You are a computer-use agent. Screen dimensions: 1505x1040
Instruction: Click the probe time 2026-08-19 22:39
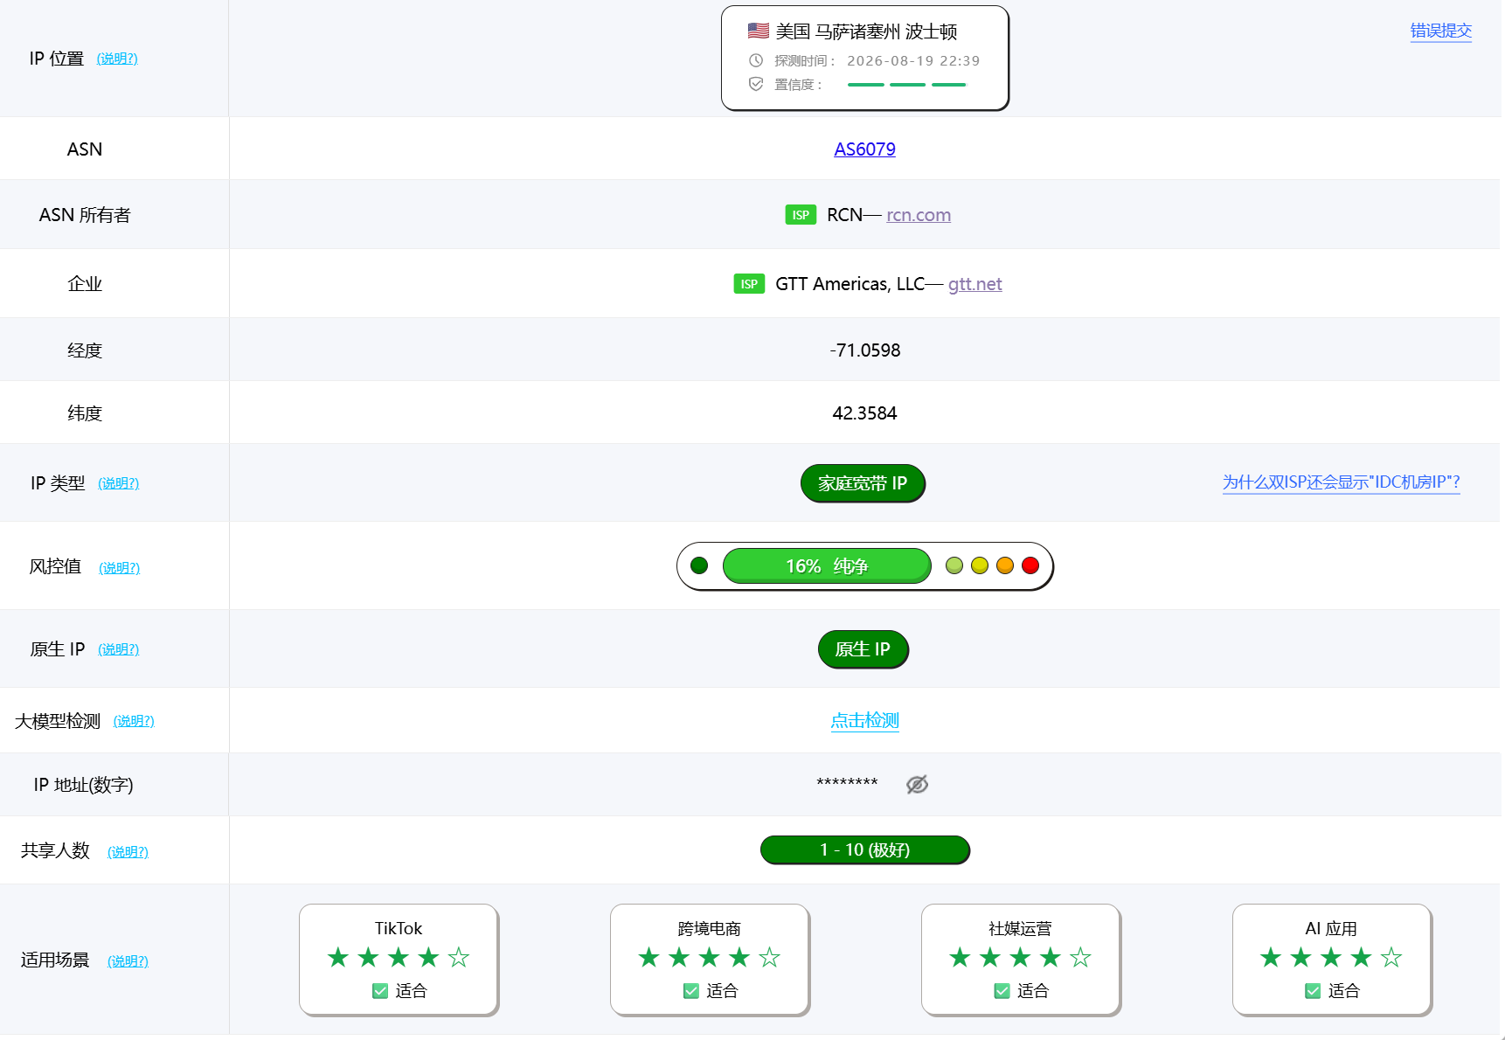click(913, 60)
